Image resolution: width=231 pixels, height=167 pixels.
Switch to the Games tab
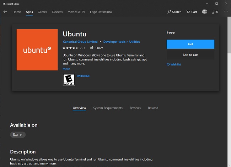tap(42, 12)
